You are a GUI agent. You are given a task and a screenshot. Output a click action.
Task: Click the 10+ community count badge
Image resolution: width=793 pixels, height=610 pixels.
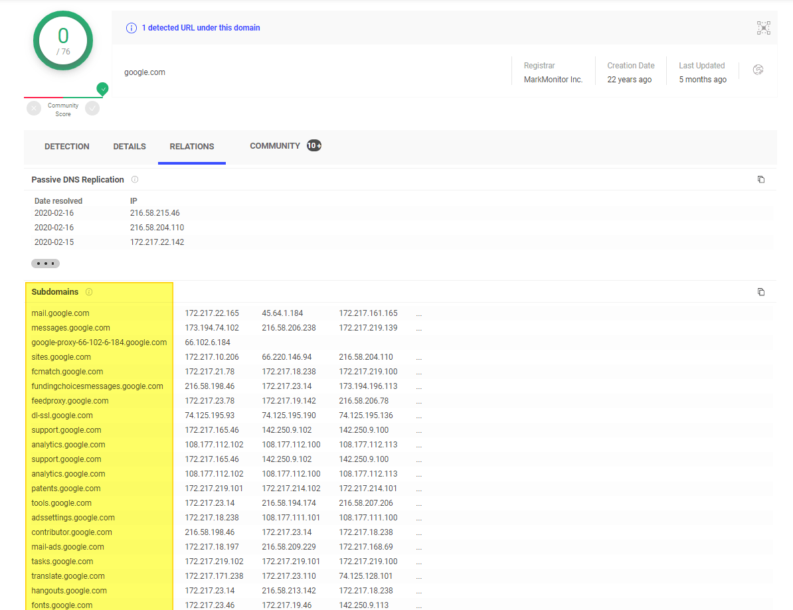pyautogui.click(x=314, y=145)
